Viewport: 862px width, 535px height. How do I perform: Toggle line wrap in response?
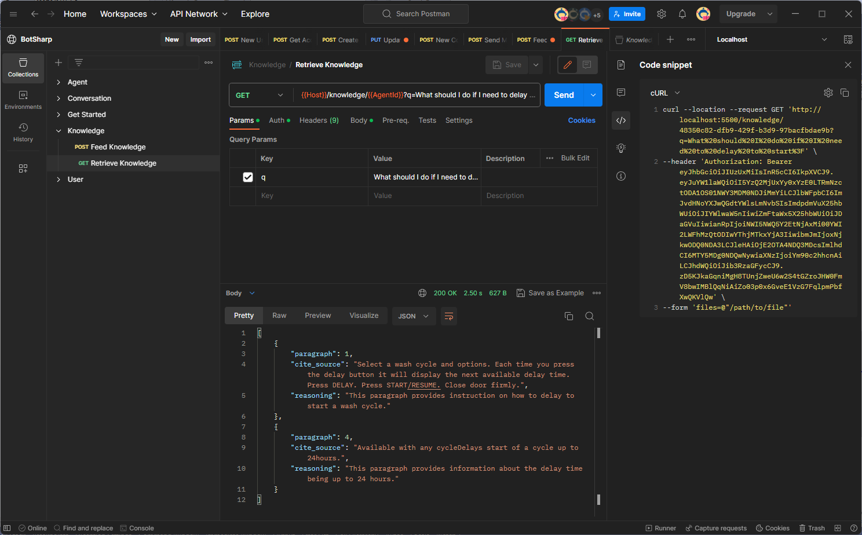(449, 316)
